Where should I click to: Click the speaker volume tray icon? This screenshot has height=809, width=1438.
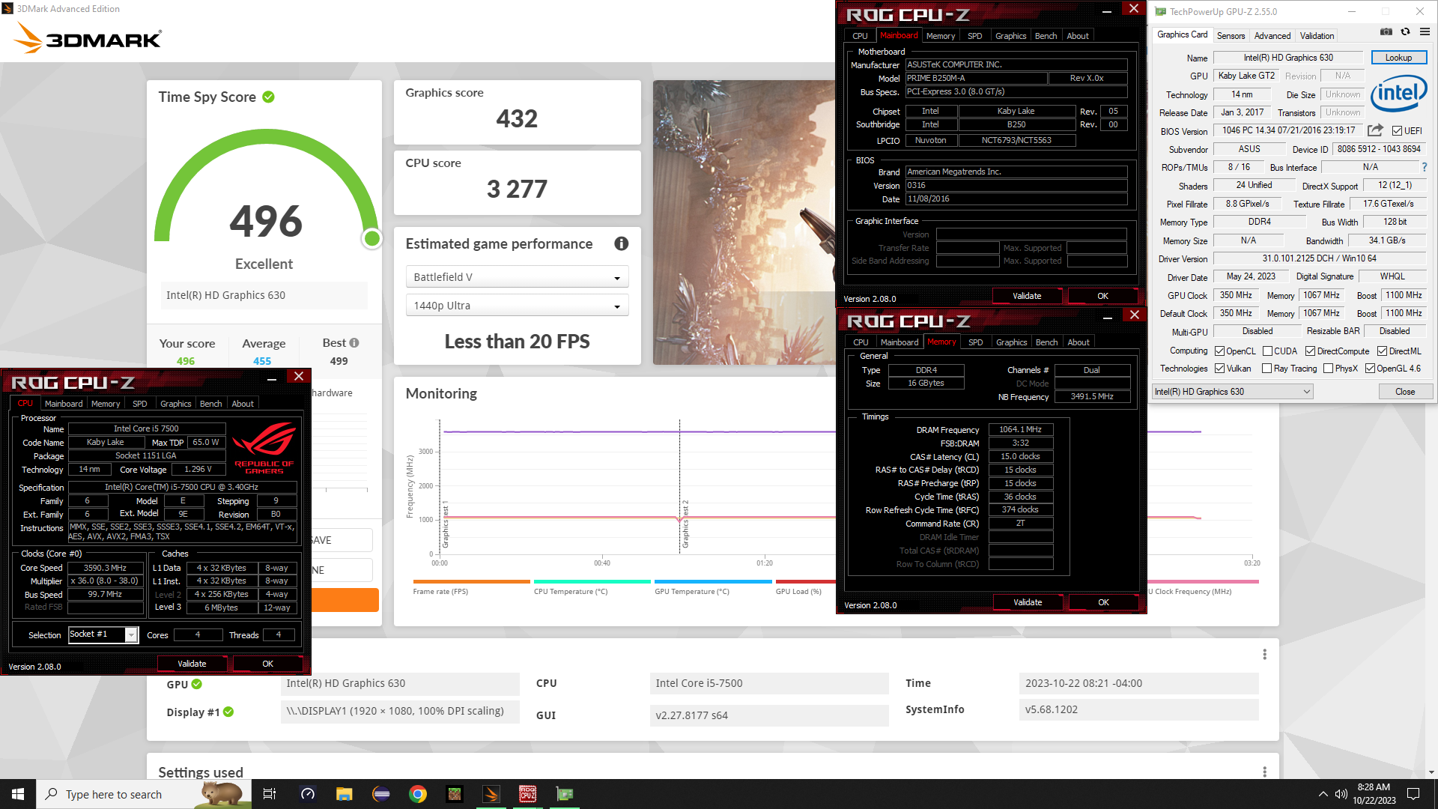(x=1341, y=794)
